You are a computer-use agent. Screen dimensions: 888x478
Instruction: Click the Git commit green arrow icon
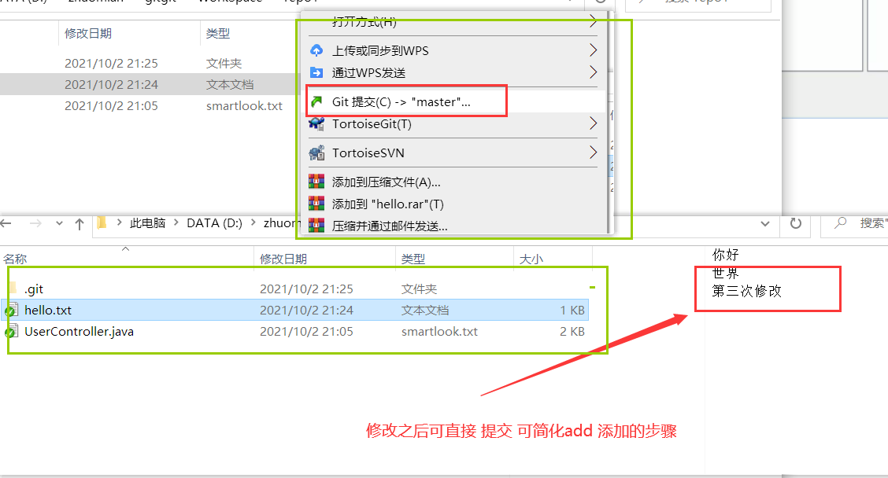[x=316, y=101]
